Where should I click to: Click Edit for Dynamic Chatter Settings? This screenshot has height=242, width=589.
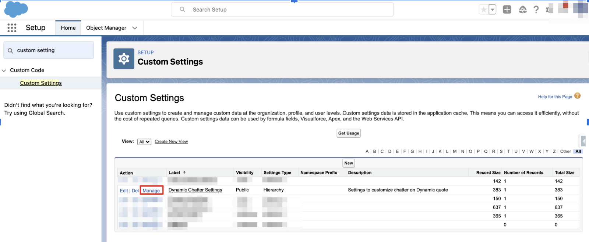[x=124, y=191]
